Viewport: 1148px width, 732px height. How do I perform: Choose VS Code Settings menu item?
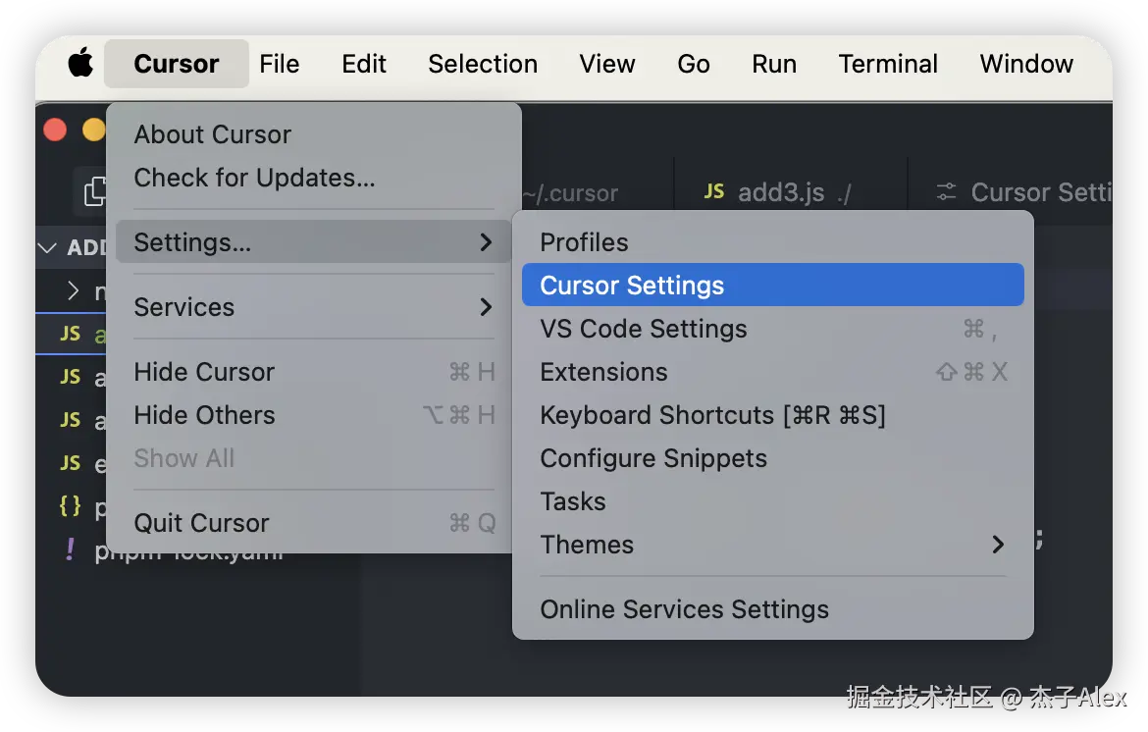click(644, 329)
